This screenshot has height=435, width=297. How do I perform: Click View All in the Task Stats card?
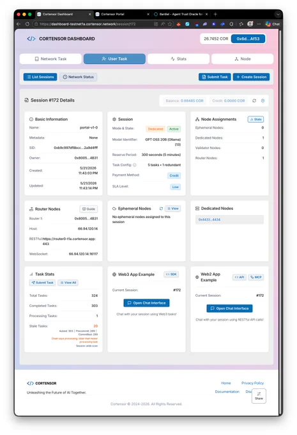coord(68,282)
